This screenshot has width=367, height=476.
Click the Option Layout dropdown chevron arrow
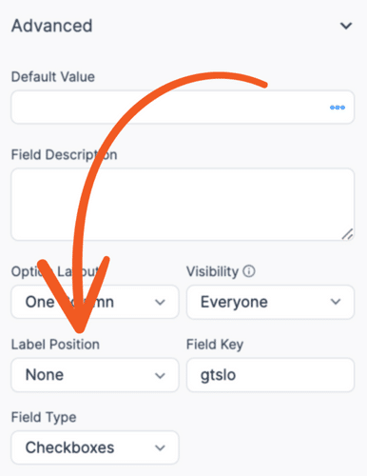point(160,302)
